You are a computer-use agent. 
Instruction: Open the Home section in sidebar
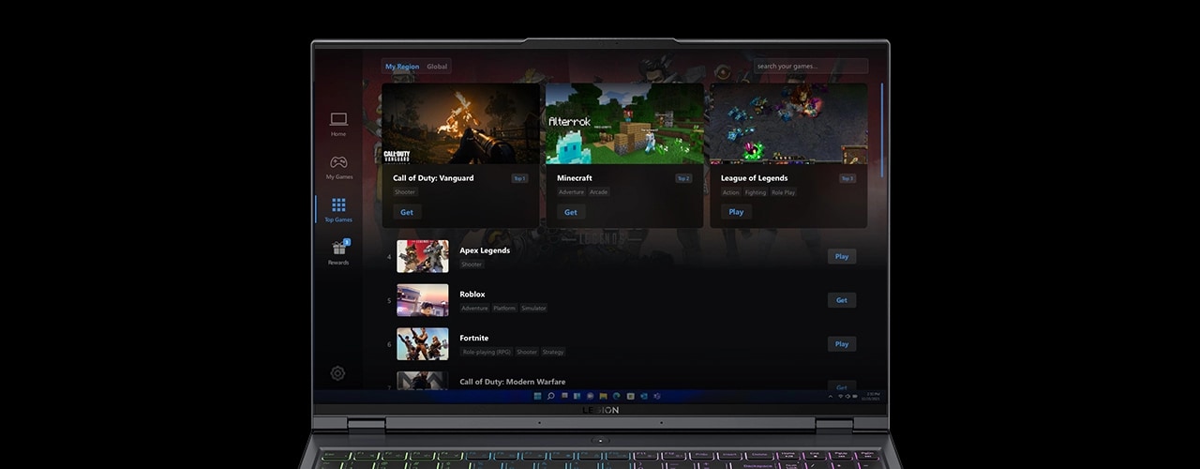[x=338, y=124]
